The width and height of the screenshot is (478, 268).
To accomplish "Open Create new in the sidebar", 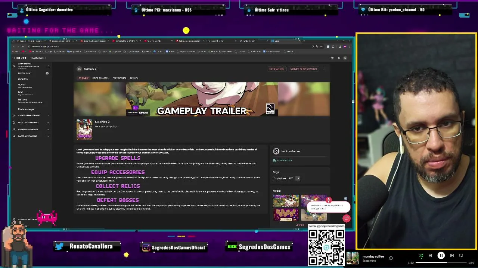I will [x=24, y=73].
